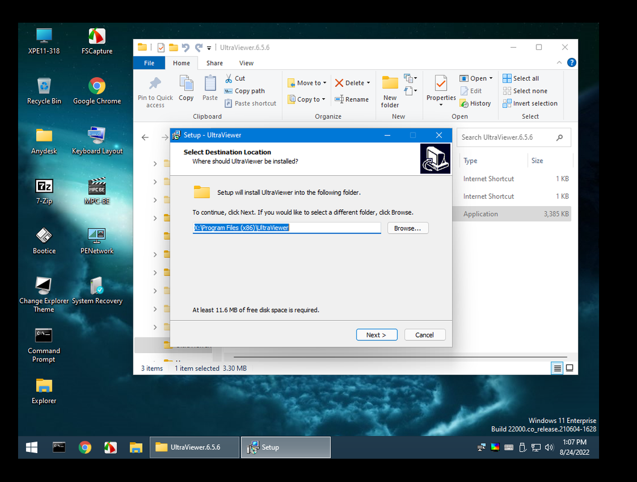
Task: Click the Windows Start button
Action: pyautogui.click(x=32, y=448)
